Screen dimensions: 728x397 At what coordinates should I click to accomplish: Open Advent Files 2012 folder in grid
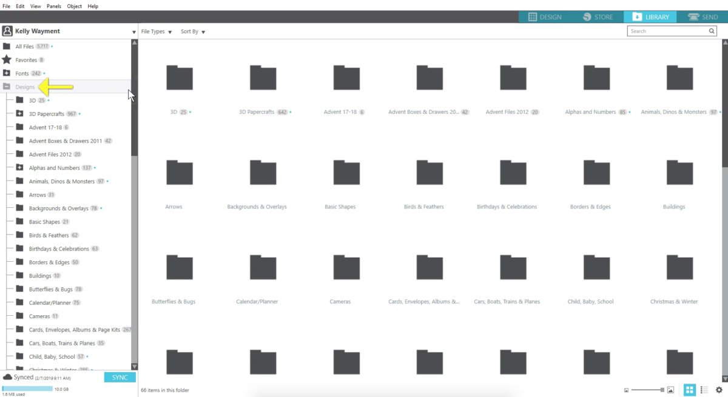(513, 76)
